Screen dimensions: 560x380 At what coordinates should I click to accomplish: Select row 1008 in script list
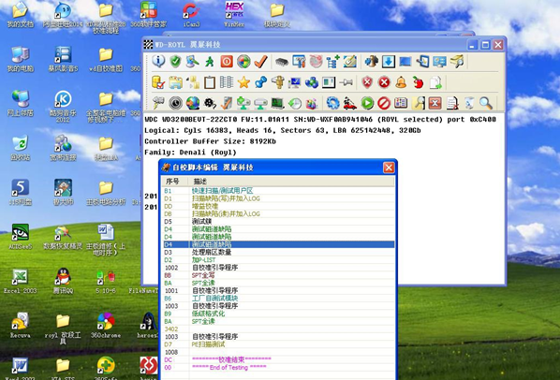(x=278, y=352)
